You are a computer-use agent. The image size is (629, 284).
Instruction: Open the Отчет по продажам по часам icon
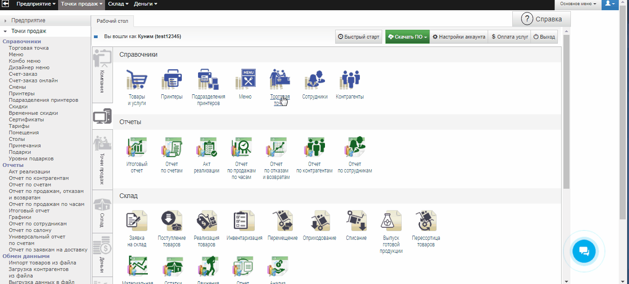tap(241, 148)
